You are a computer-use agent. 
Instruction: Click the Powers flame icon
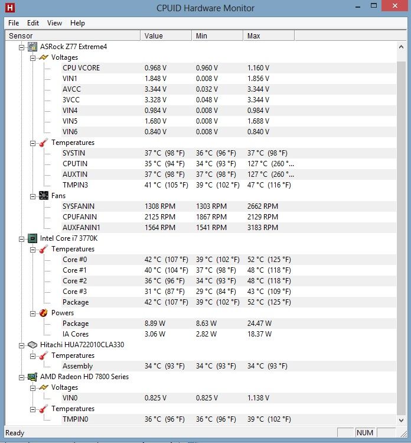(x=44, y=313)
